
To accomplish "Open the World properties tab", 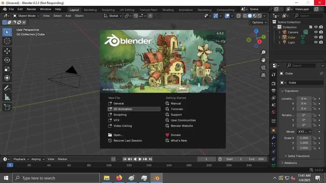I will click(274, 112).
